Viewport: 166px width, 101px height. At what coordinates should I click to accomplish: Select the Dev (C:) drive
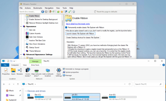pyautogui.click(x=45, y=97)
